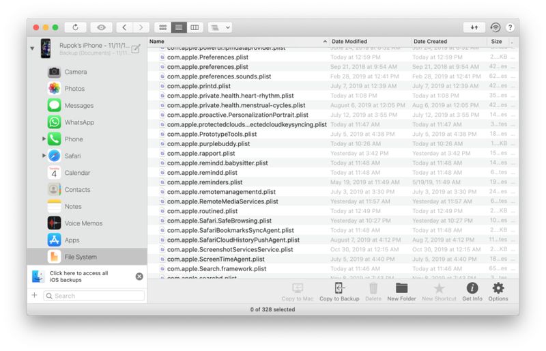Image resolution: width=546 pixels, height=351 pixels.
Task: Click Copy to Mac button
Action: pyautogui.click(x=298, y=292)
